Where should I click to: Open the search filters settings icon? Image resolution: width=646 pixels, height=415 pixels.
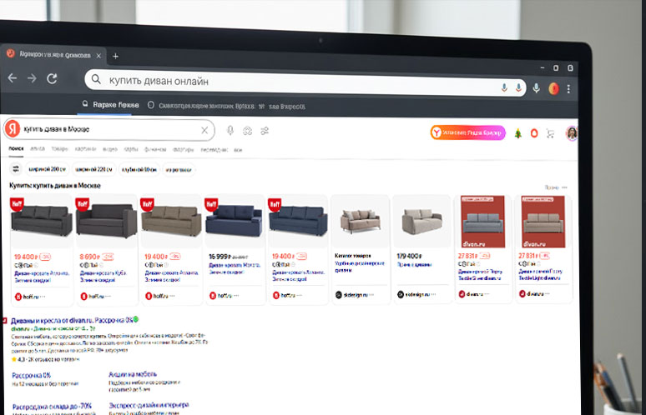point(15,169)
